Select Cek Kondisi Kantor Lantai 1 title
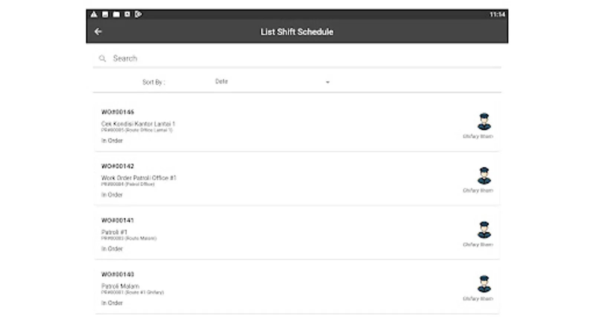594x334 pixels. (x=138, y=124)
